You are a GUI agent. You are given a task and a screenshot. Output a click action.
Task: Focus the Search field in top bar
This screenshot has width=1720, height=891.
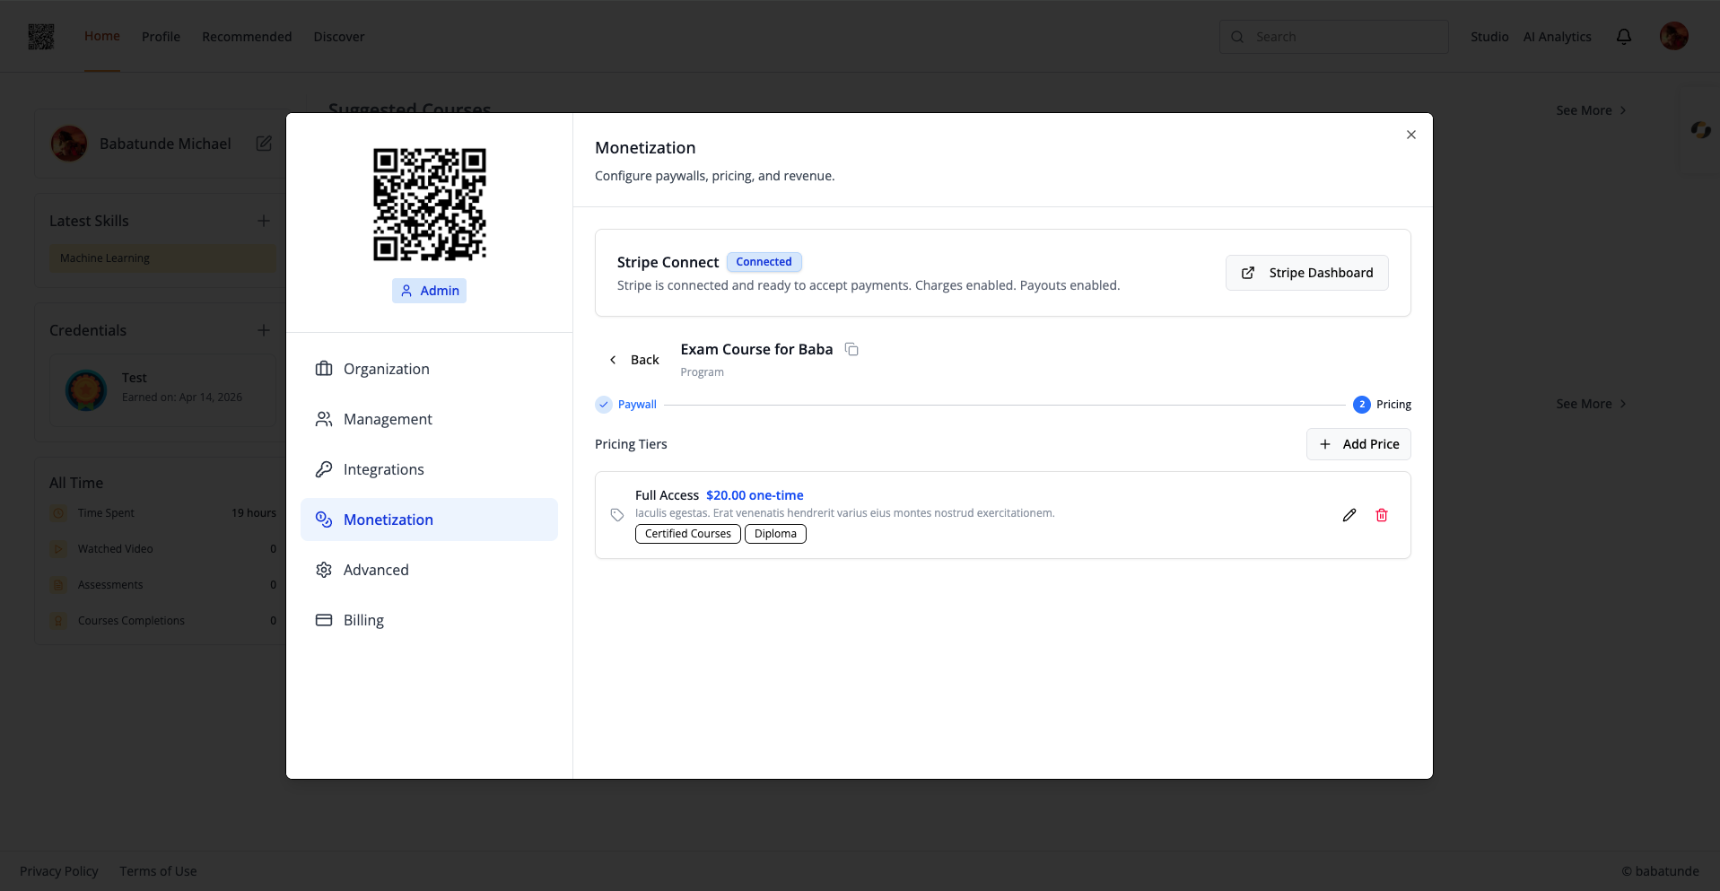click(x=1333, y=37)
